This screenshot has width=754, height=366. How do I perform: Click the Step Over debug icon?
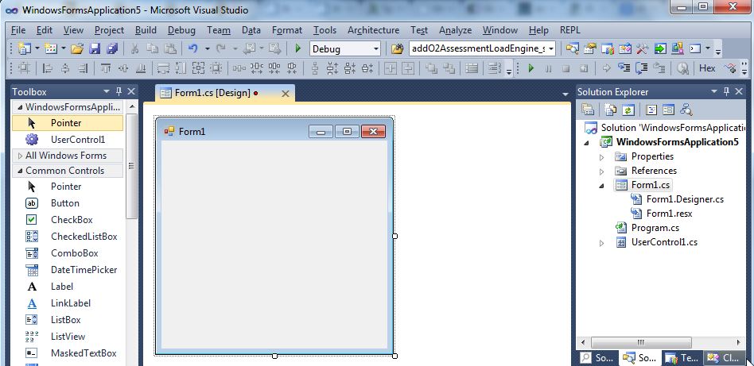click(642, 68)
